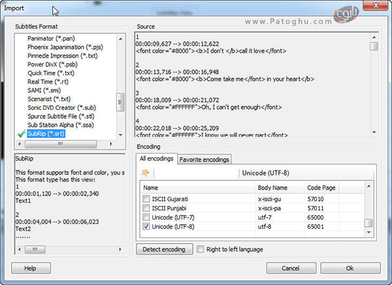This screenshot has height=285, width=392.
Task: Click vertical scrollbar thumb in format list
Action: coord(120,102)
